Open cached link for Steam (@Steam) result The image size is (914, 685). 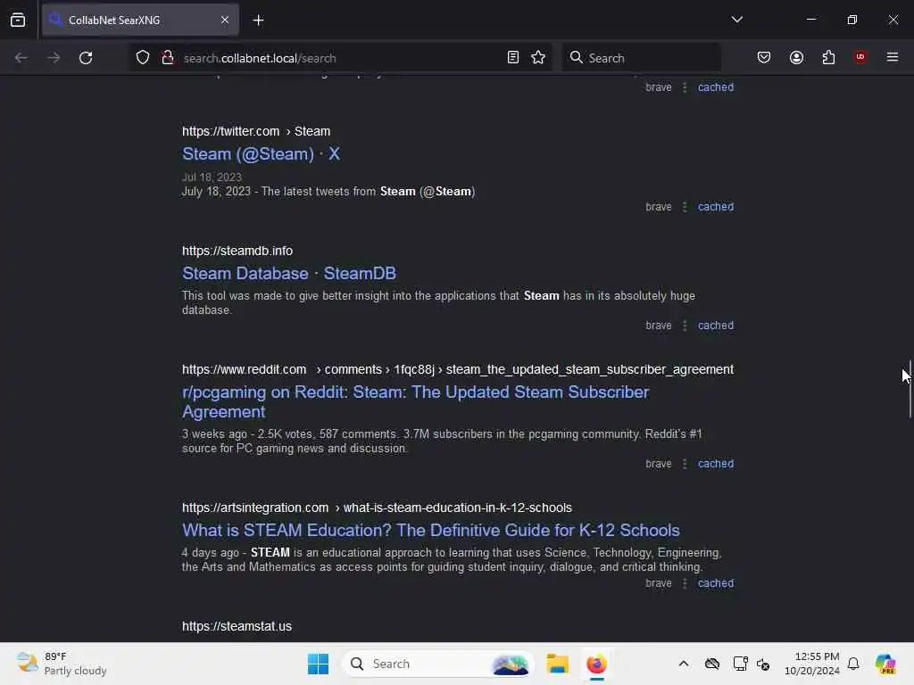point(716,207)
